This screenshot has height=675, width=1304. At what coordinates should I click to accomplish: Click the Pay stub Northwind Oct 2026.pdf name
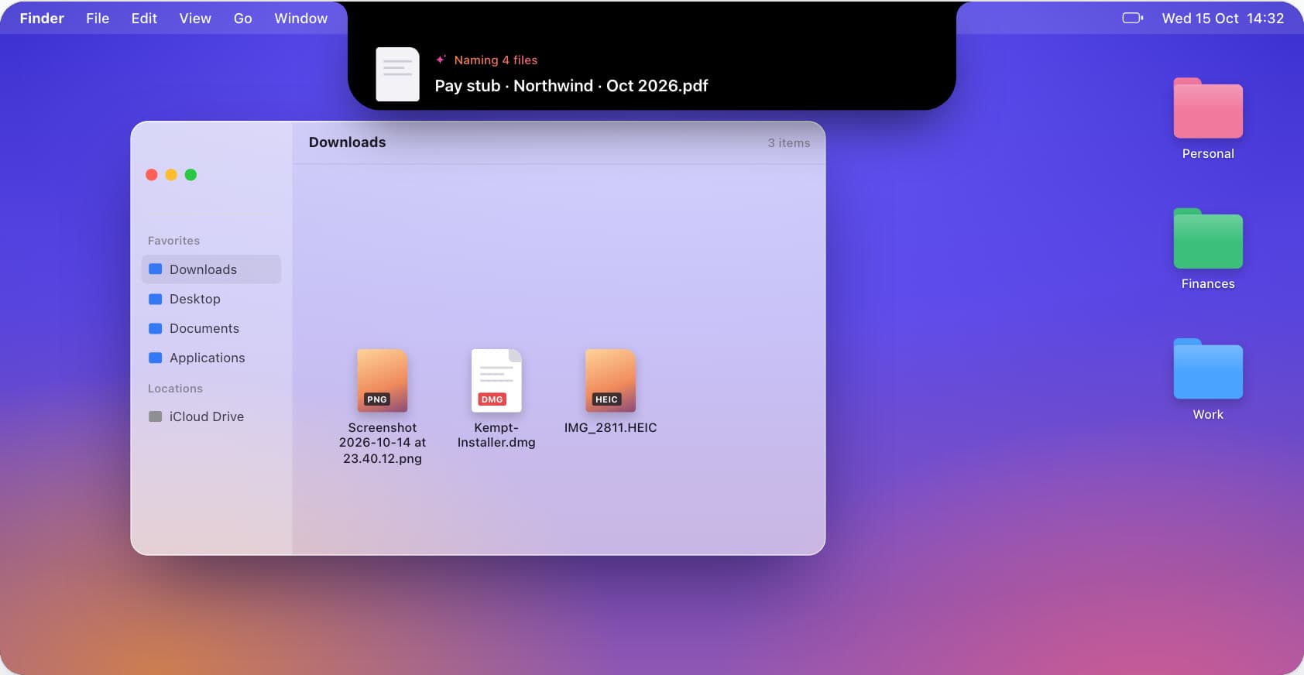(571, 86)
